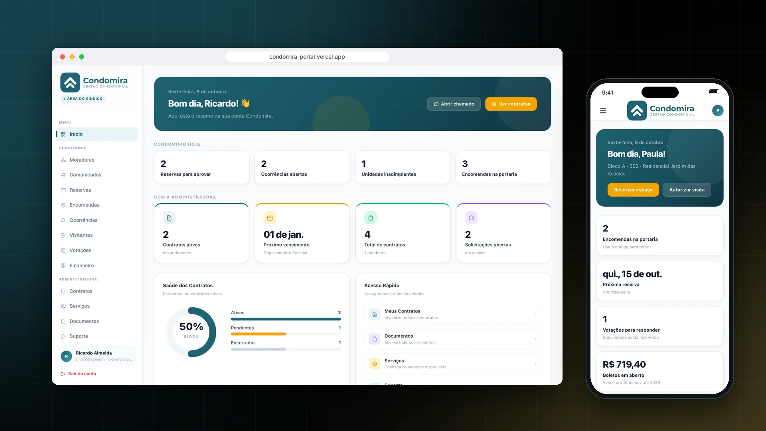Image resolution: width=766 pixels, height=431 pixels.
Task: Expand Serviços quick access chevron
Action: tap(535, 364)
